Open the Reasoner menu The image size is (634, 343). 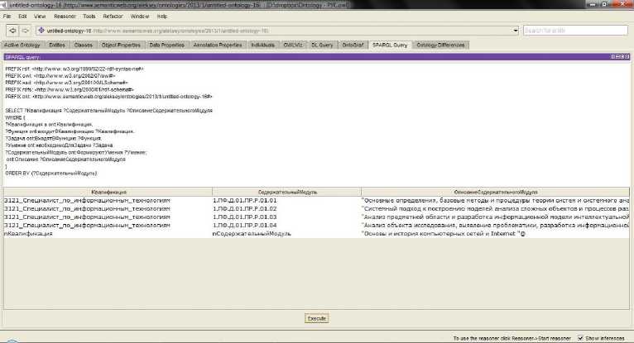(65, 17)
